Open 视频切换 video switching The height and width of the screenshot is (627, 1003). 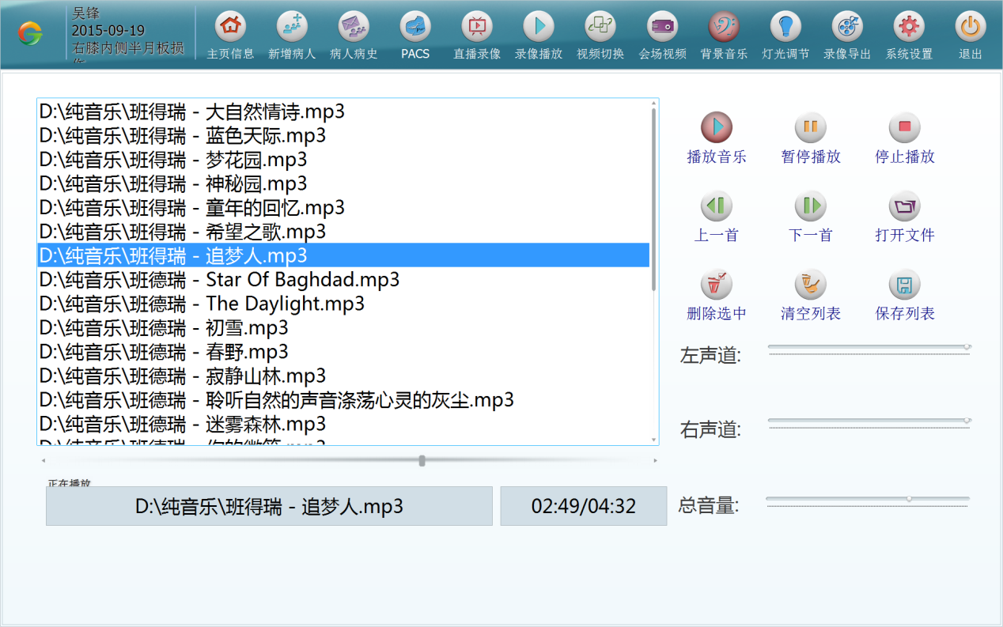(x=600, y=26)
